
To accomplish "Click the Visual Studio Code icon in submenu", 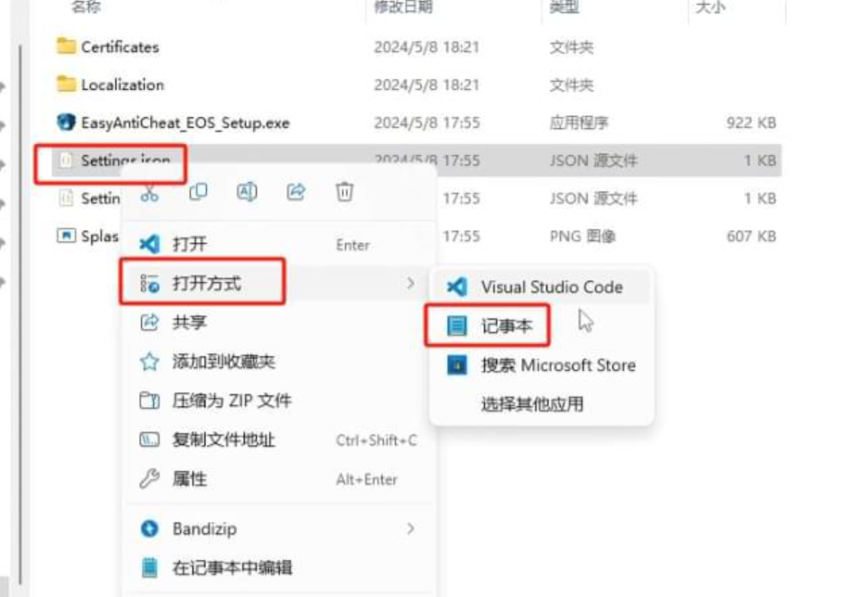I will click(456, 287).
